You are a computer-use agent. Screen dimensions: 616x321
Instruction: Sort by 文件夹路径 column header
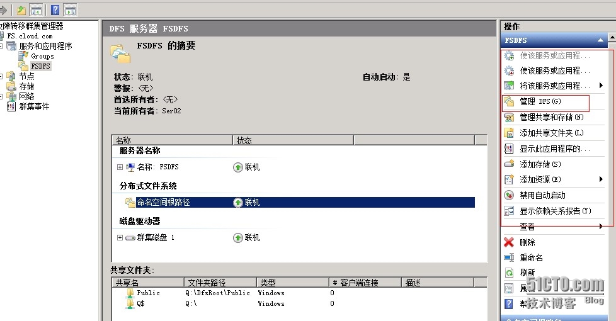[x=220, y=283]
